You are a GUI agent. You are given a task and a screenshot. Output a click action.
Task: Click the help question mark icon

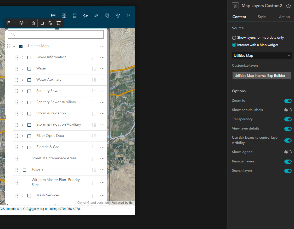[288, 6]
